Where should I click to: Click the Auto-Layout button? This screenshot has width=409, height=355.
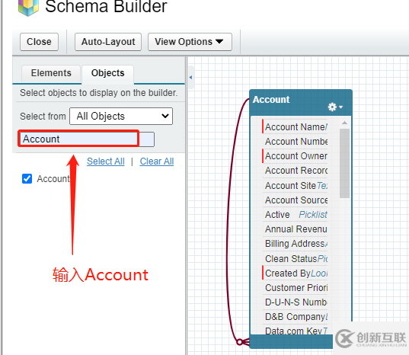[x=108, y=42]
